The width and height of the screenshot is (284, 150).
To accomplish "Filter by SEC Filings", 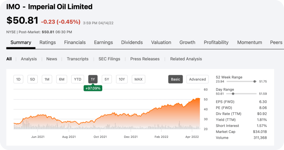I will (x=109, y=59).
